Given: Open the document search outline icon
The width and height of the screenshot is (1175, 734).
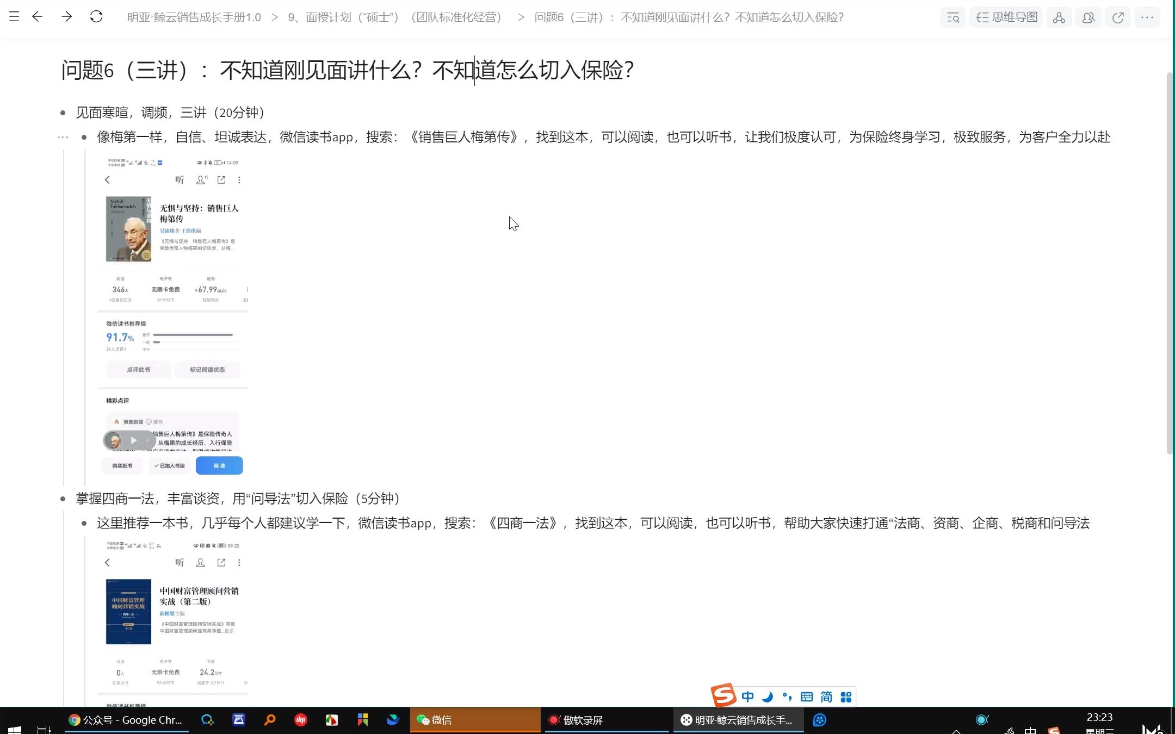Looking at the screenshot, I should click(x=953, y=17).
